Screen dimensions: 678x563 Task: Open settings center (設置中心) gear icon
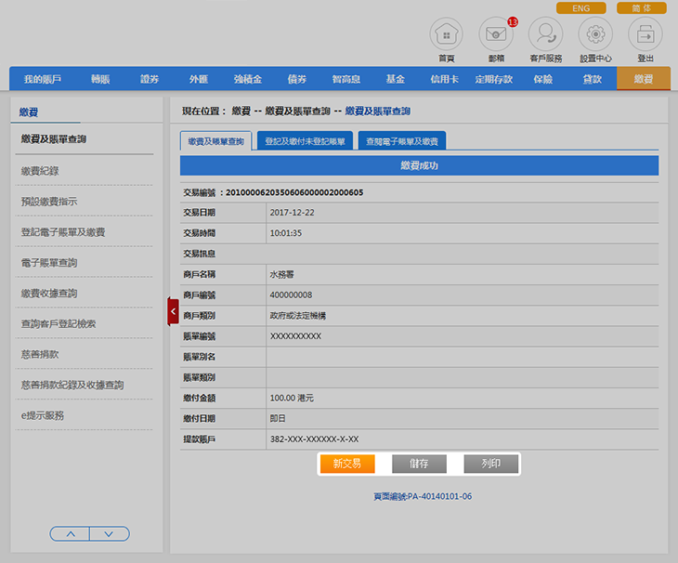tap(595, 35)
